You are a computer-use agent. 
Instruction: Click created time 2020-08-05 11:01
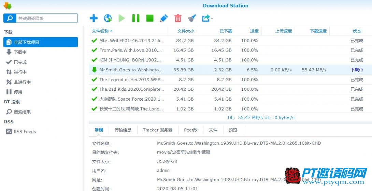(x=177, y=189)
